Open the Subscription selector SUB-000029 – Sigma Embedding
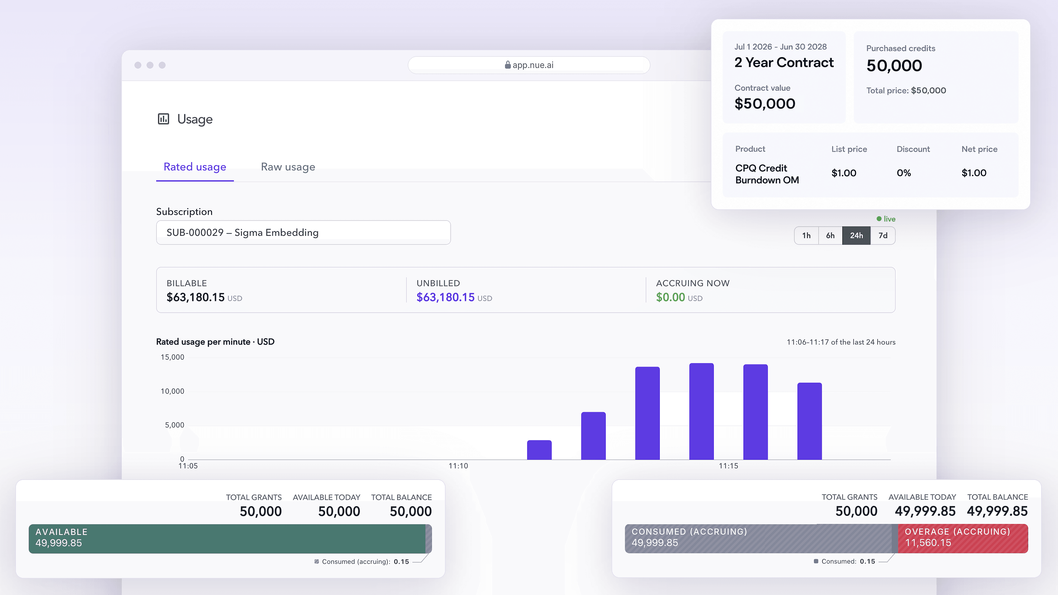This screenshot has height=595, width=1058. click(x=303, y=232)
